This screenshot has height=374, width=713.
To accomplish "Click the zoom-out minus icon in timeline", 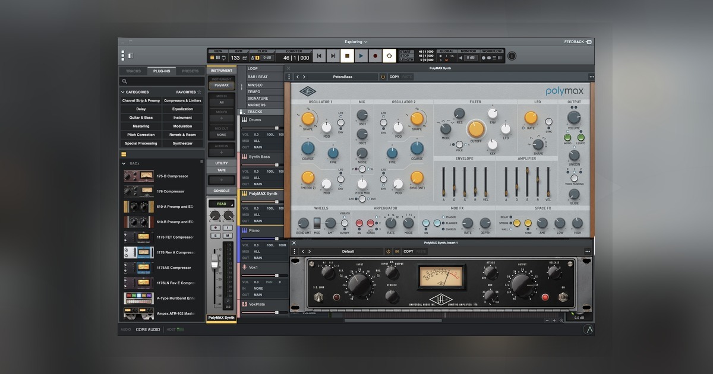I will tap(547, 321).
